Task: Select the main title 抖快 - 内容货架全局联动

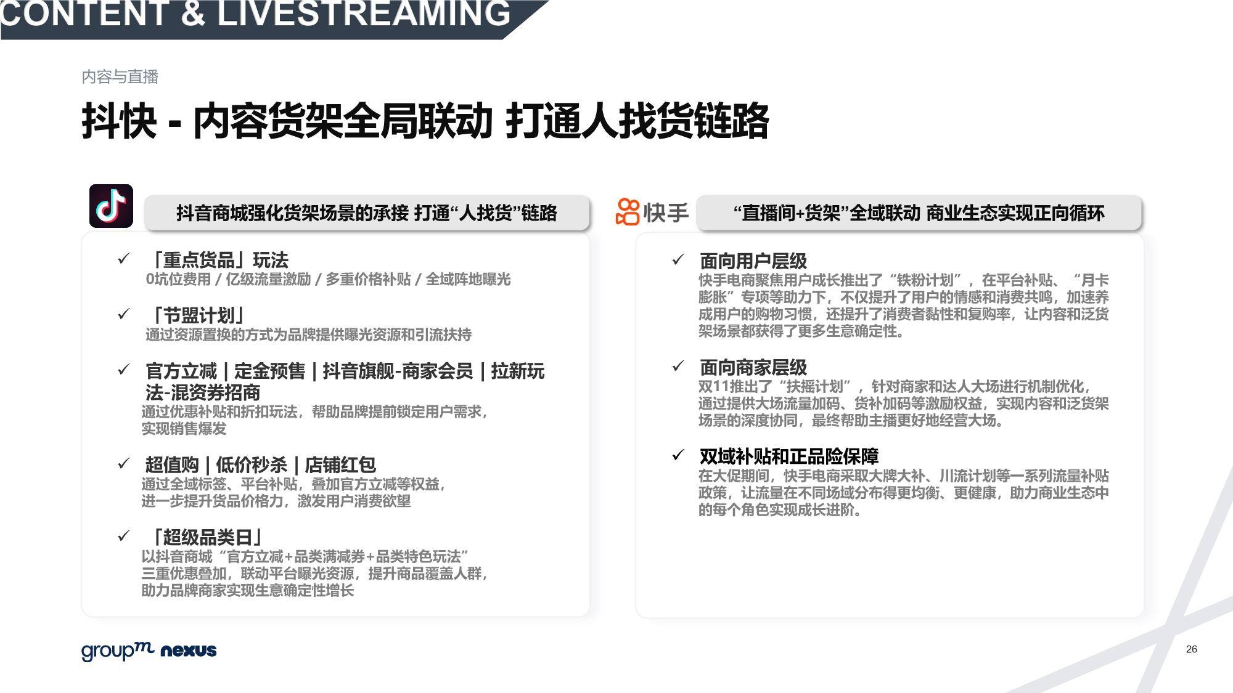Action: (425, 121)
